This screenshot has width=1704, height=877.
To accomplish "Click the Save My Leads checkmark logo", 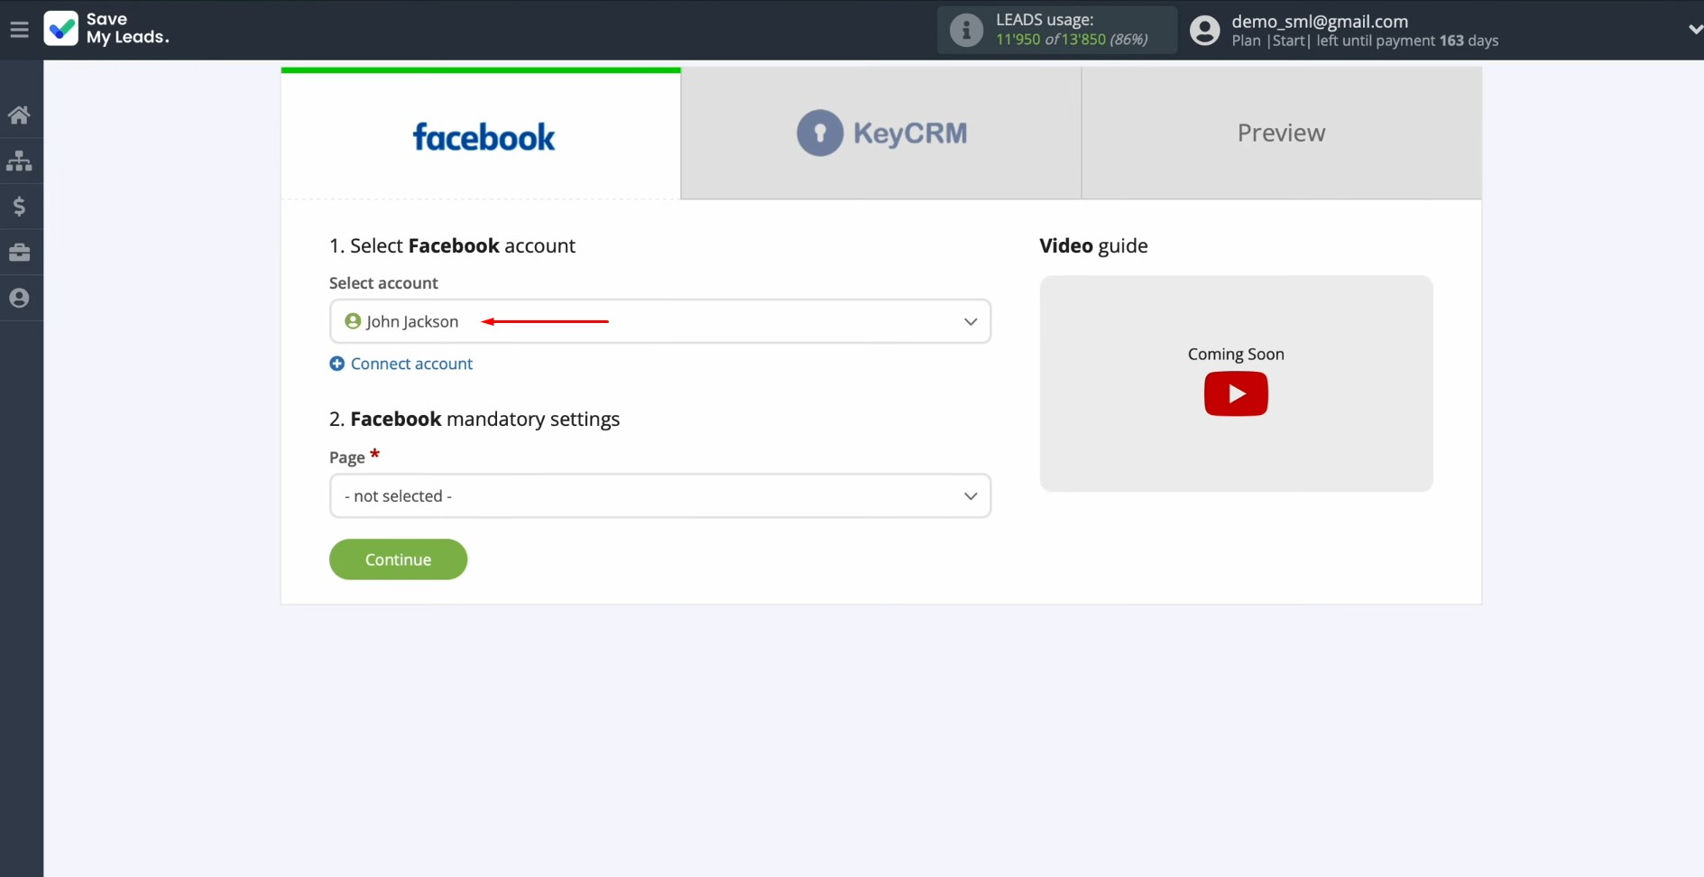I will tap(61, 29).
